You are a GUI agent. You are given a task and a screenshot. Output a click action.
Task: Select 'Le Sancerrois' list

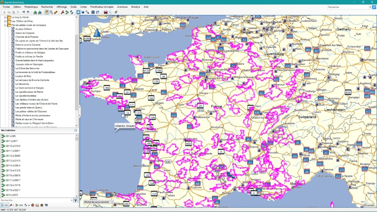[22, 84]
